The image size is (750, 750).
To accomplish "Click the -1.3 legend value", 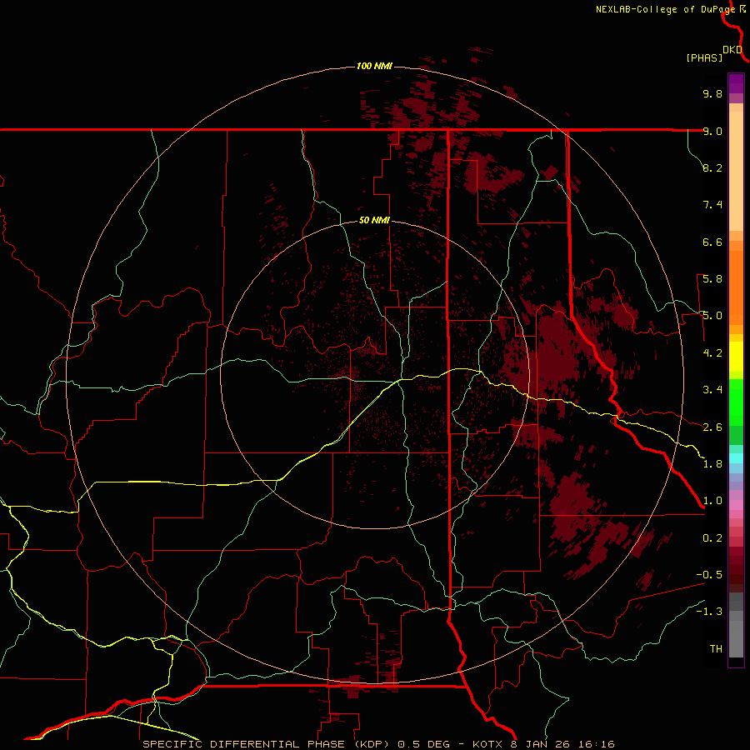I will coord(709,612).
